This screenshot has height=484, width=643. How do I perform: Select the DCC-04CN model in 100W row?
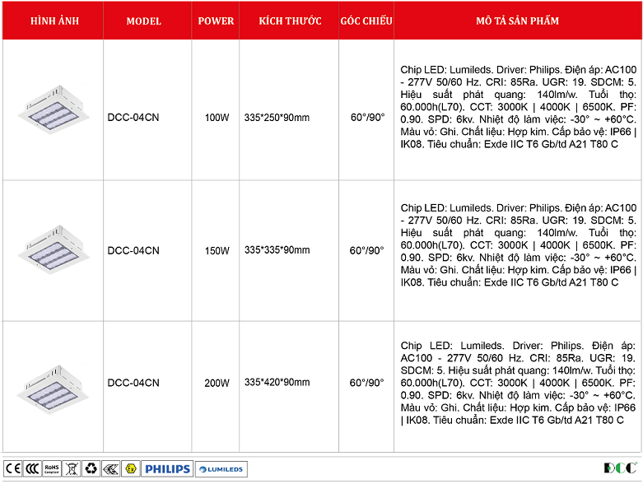coord(133,118)
